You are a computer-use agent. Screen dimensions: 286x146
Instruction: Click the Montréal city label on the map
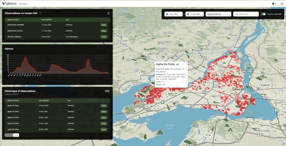click(x=239, y=90)
